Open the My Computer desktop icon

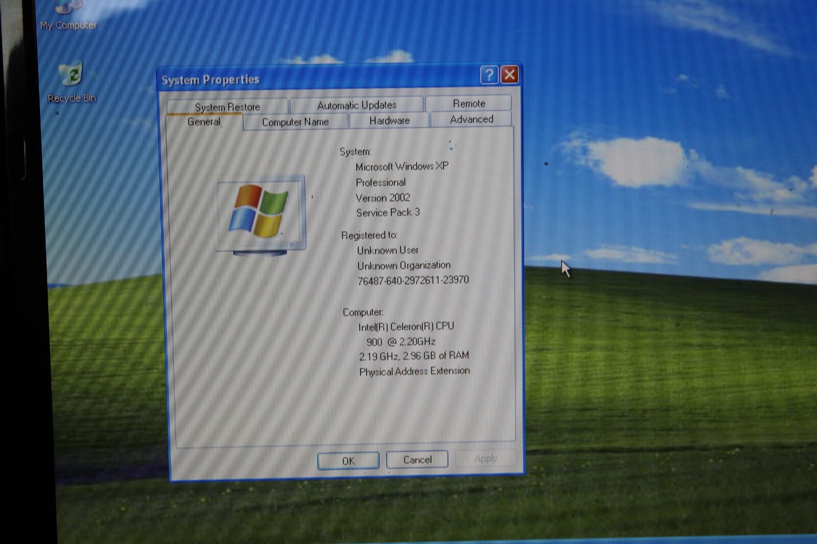point(68,15)
